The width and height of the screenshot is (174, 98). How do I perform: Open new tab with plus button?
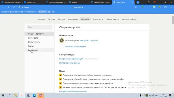pos(138,2)
